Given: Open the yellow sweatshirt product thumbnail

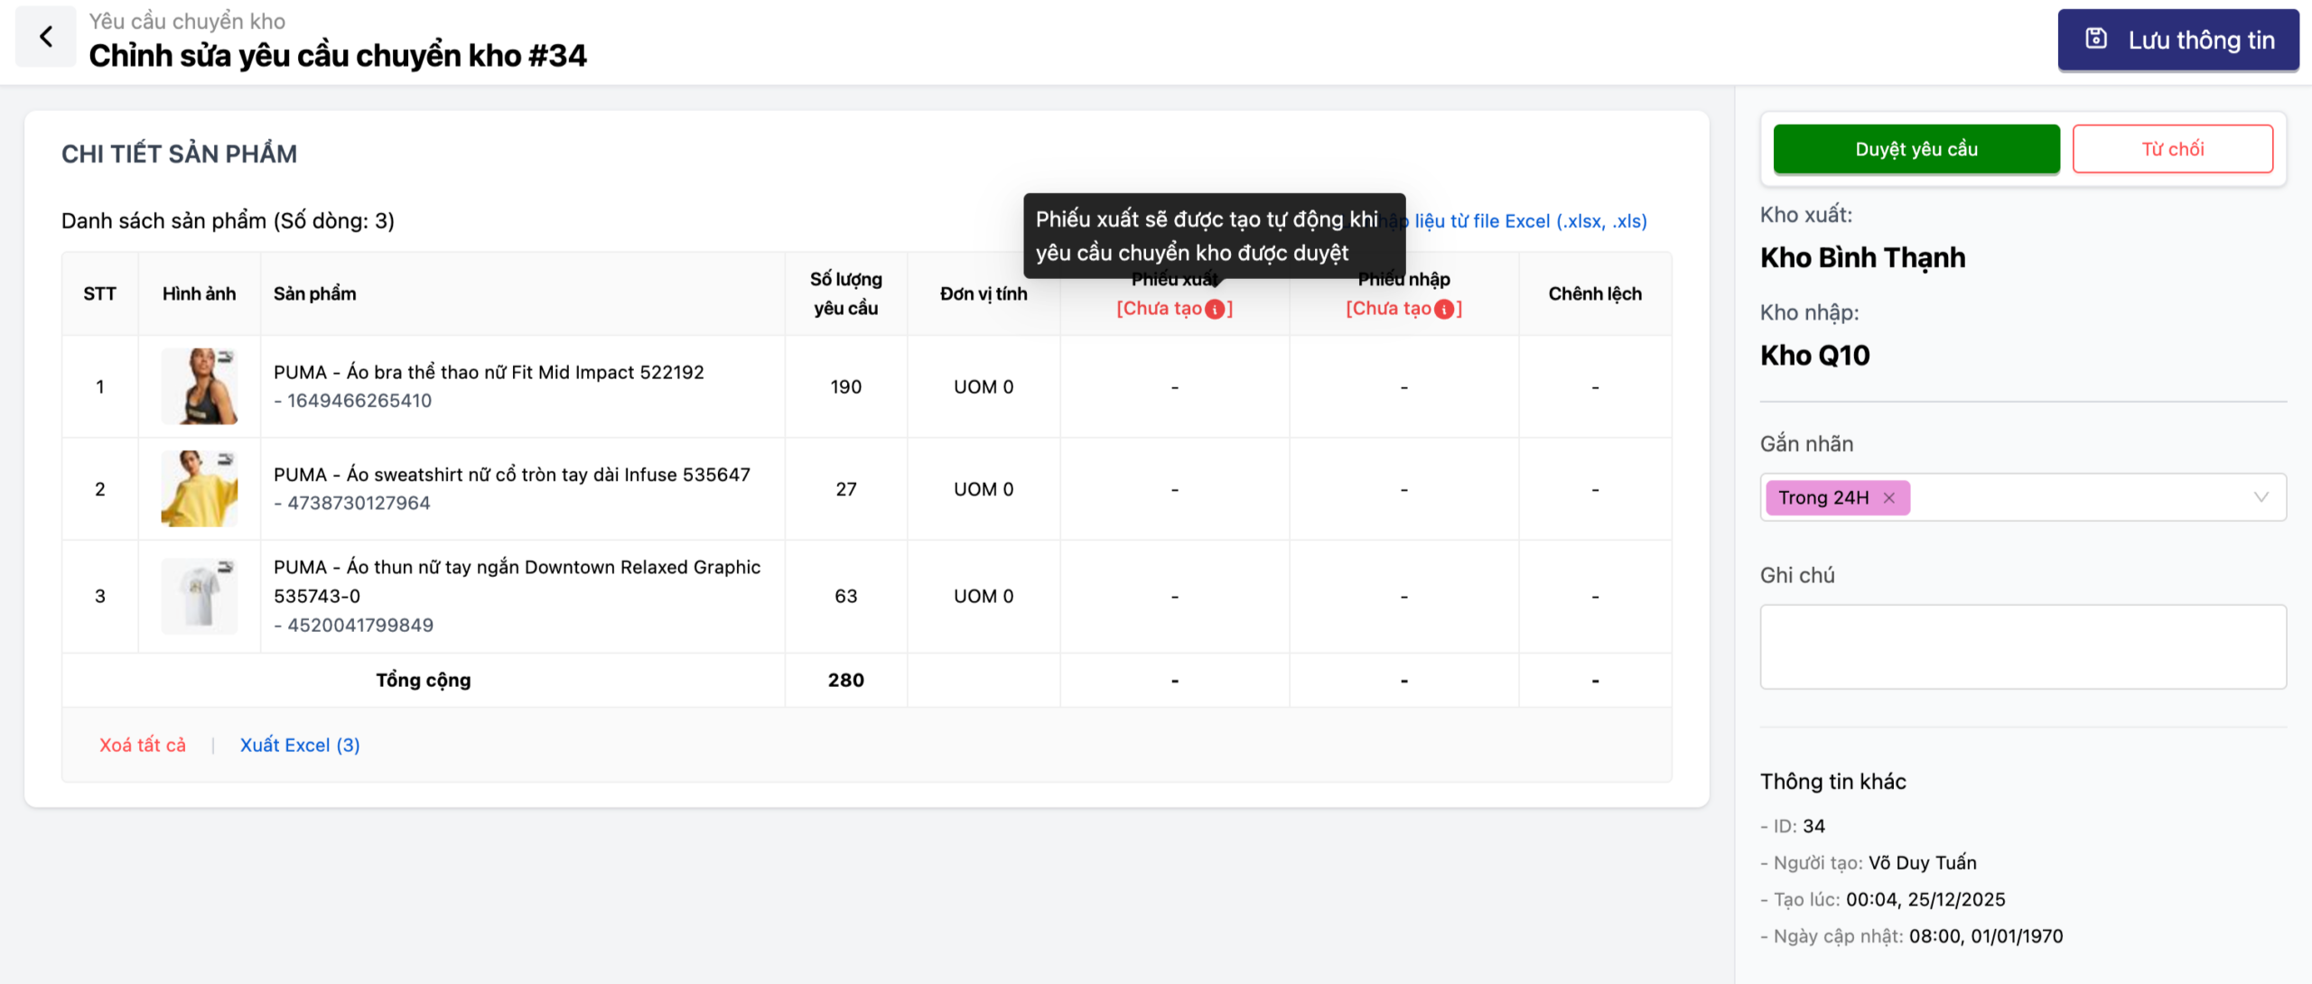Looking at the screenshot, I should click(x=199, y=489).
